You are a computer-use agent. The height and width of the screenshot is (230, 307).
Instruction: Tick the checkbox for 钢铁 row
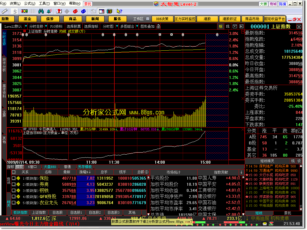point(13,190)
